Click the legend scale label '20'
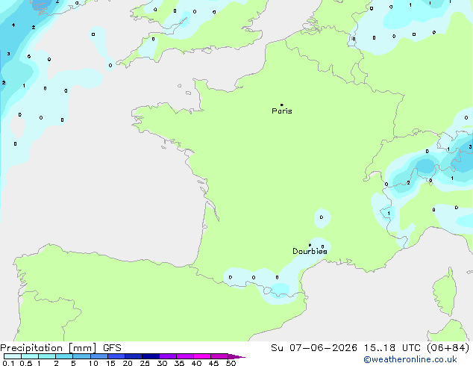Viewport: 473px width, 366px height. 128,363
